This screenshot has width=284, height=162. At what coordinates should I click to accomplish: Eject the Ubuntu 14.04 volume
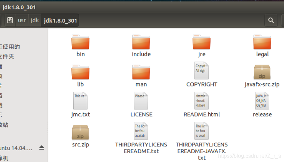pyautogui.click(x=42, y=148)
